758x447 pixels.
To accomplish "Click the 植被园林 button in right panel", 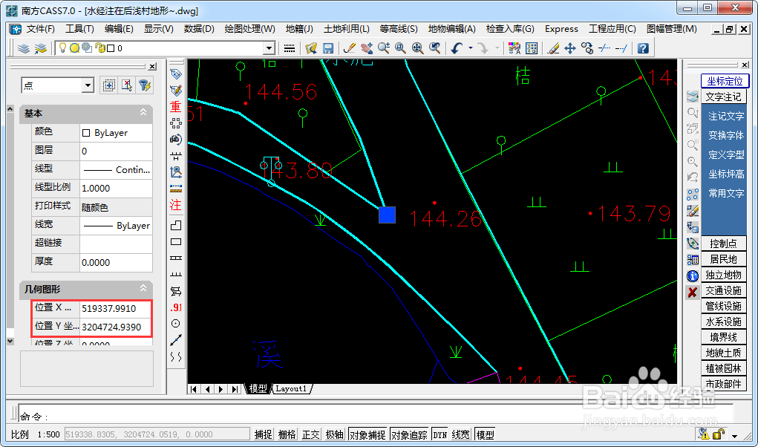I will [723, 369].
